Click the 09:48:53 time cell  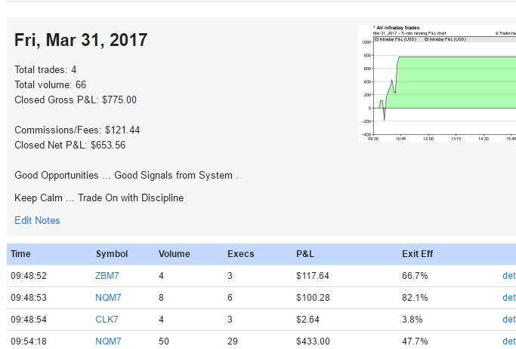pos(29,298)
